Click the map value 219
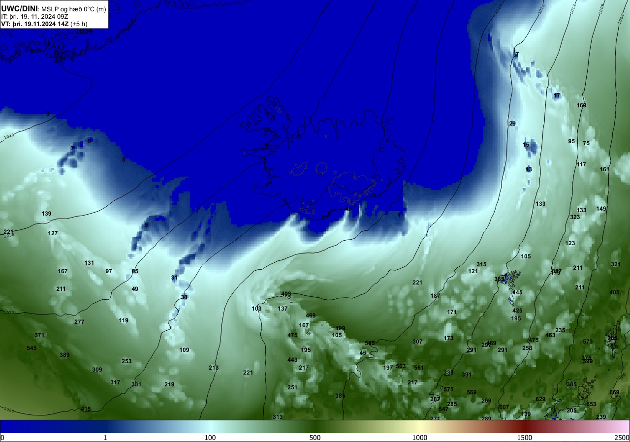Screen dimensions: 630x442 [169, 384]
